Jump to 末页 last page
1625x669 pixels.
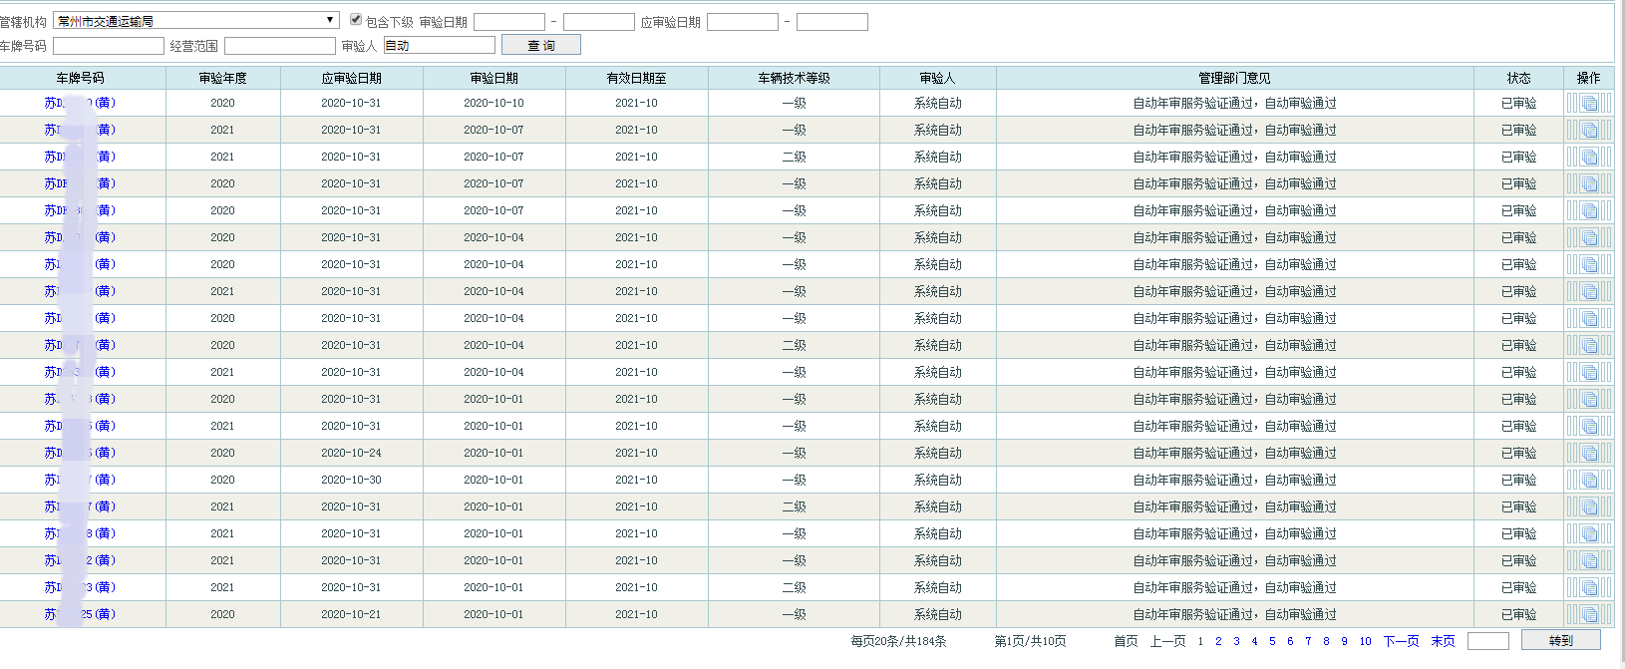tap(1443, 641)
